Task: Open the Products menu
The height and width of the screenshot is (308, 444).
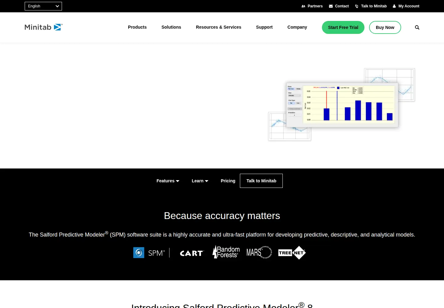Action: [x=137, y=27]
